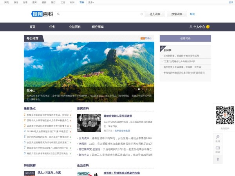Click the 梵净山 featured banner image
235x176 pixels.
click(x=89, y=70)
